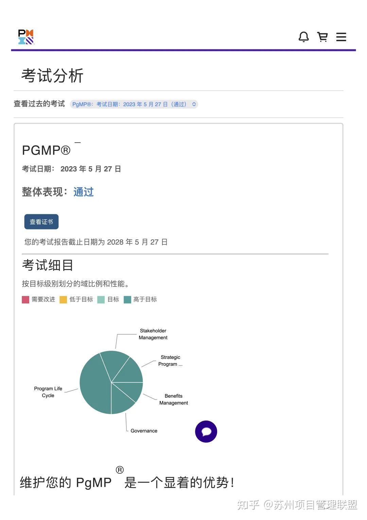367x520 pixels.
Task: Expand the past exam selection dropdown
Action: pos(133,104)
